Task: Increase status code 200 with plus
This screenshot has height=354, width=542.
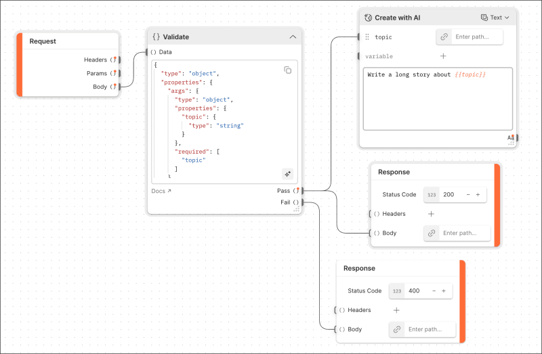Action: click(478, 195)
